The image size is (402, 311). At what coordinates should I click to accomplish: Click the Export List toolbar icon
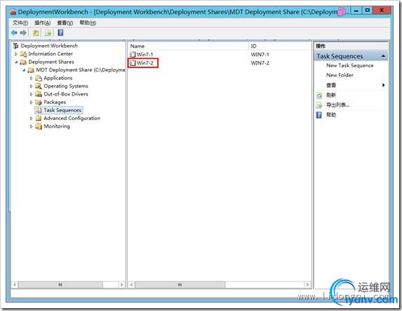point(48,32)
